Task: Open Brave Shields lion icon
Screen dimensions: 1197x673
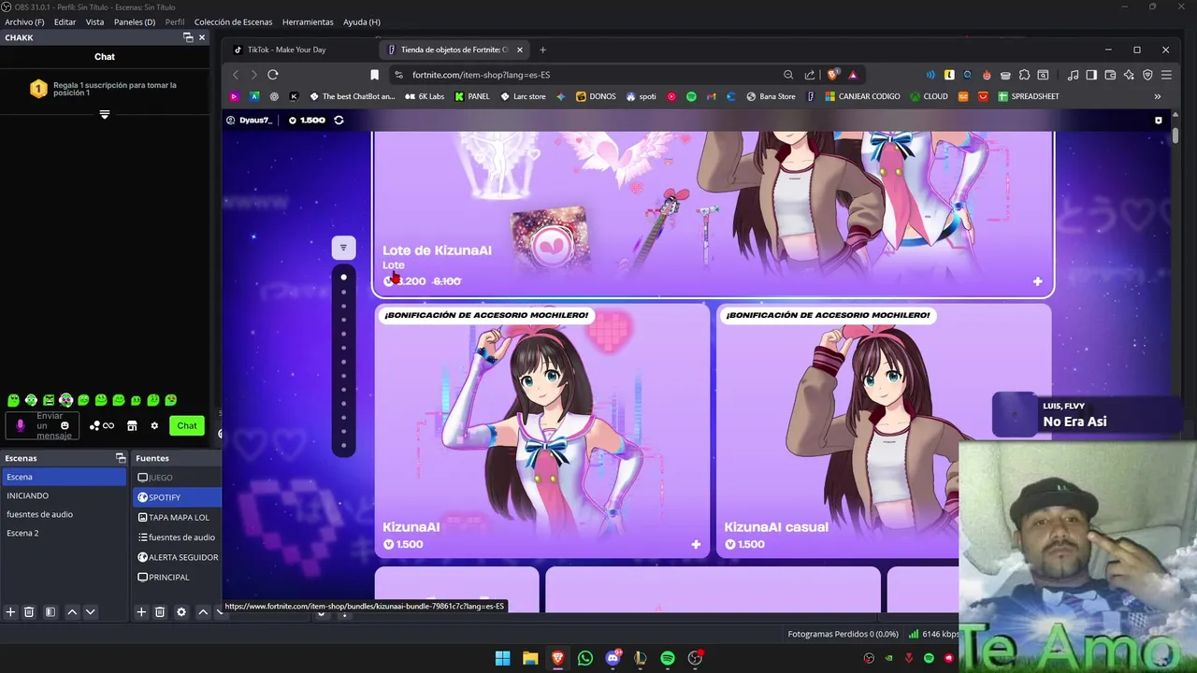Action: (x=832, y=75)
